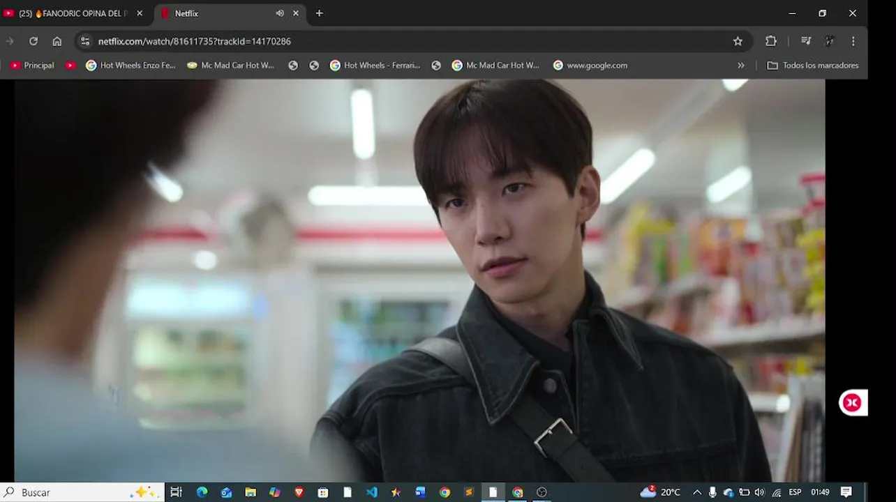The image size is (896, 502).
Task: Open the system volume tray control
Action: click(760, 492)
